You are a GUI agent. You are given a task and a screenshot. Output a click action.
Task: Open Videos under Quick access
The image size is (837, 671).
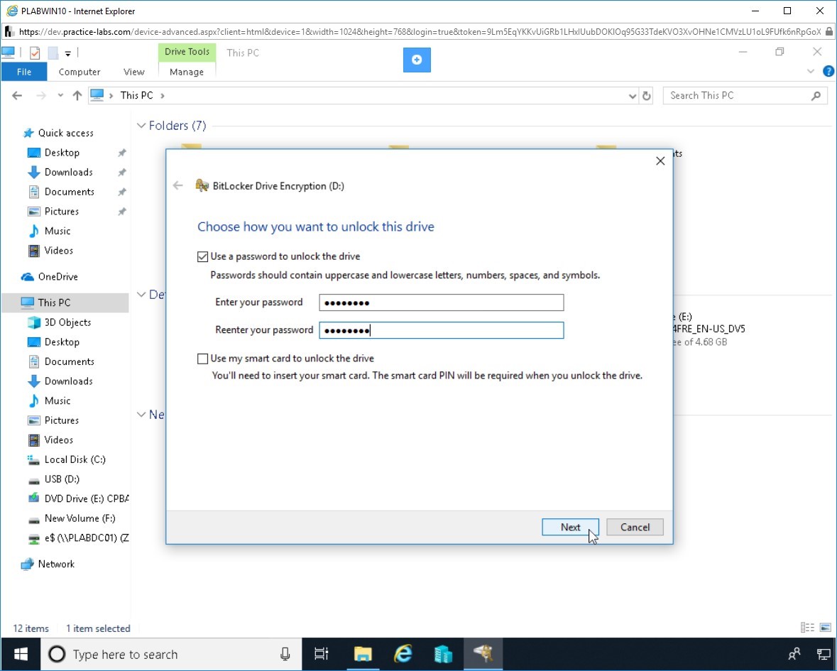[58, 251]
